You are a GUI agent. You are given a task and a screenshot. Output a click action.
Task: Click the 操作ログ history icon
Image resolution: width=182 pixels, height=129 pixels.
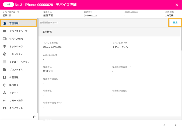point(5,85)
